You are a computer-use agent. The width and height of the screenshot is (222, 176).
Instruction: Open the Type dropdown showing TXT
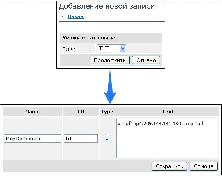click(x=111, y=48)
